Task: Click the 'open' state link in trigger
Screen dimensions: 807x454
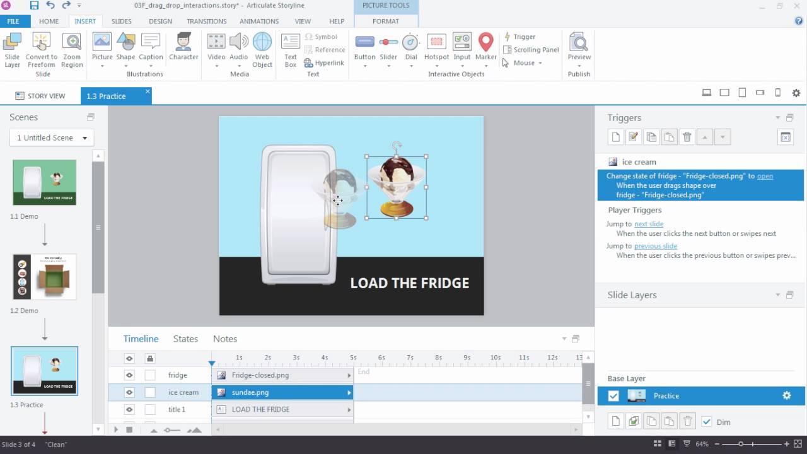Action: click(765, 176)
